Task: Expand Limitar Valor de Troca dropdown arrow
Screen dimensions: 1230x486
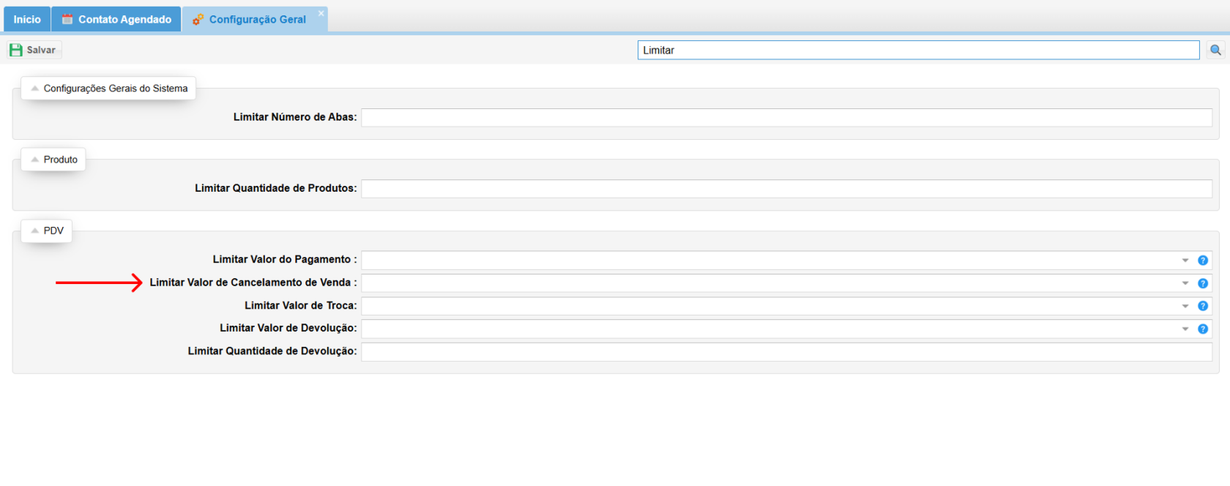Action: 1185,306
